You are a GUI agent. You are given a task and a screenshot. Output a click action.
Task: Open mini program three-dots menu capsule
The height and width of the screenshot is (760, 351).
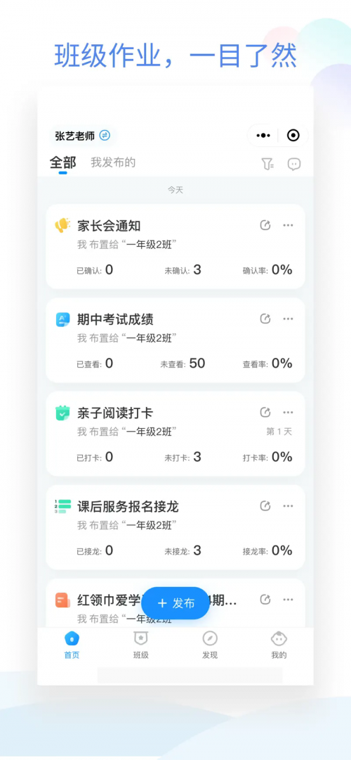[x=263, y=136]
